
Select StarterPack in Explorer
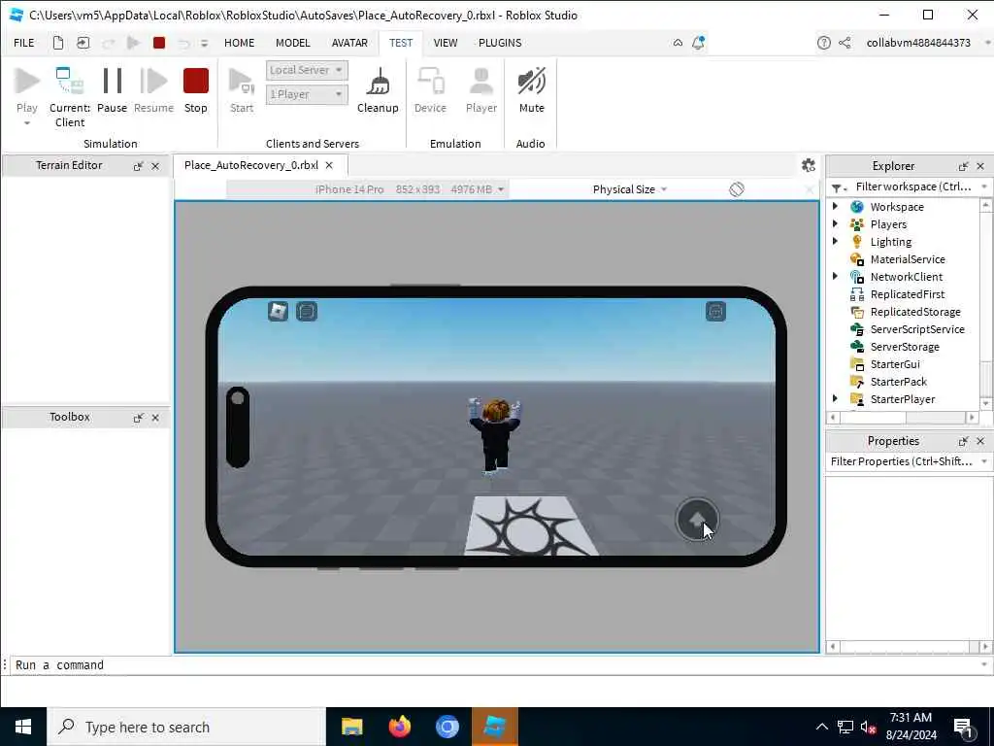[898, 381]
